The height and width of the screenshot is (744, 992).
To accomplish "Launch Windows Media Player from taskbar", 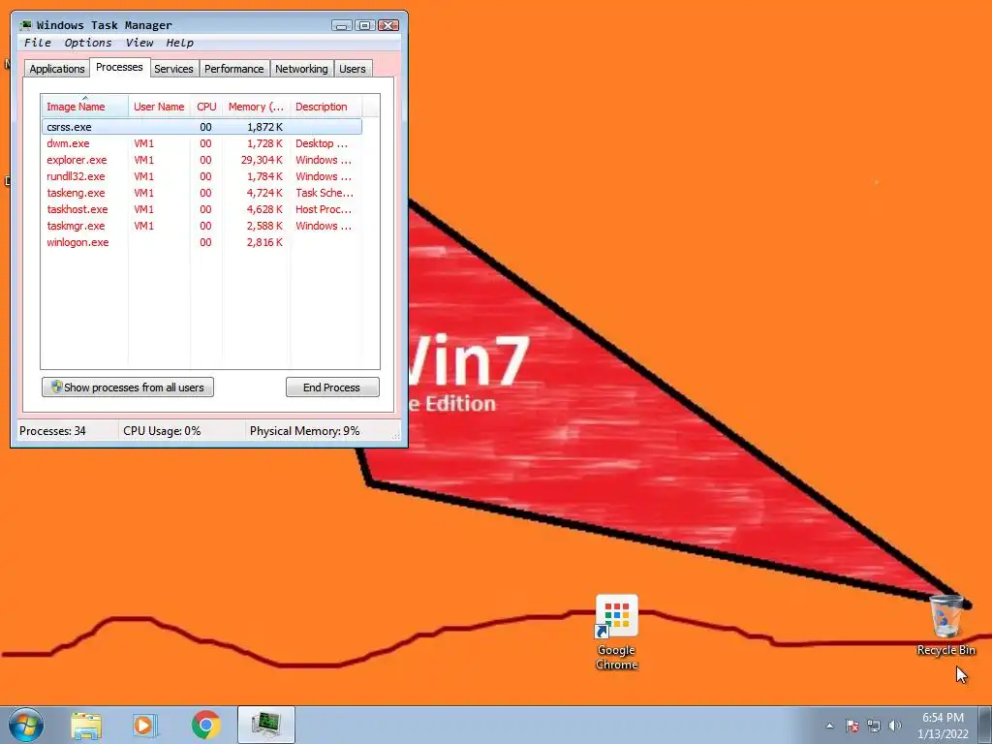I will tap(145, 725).
